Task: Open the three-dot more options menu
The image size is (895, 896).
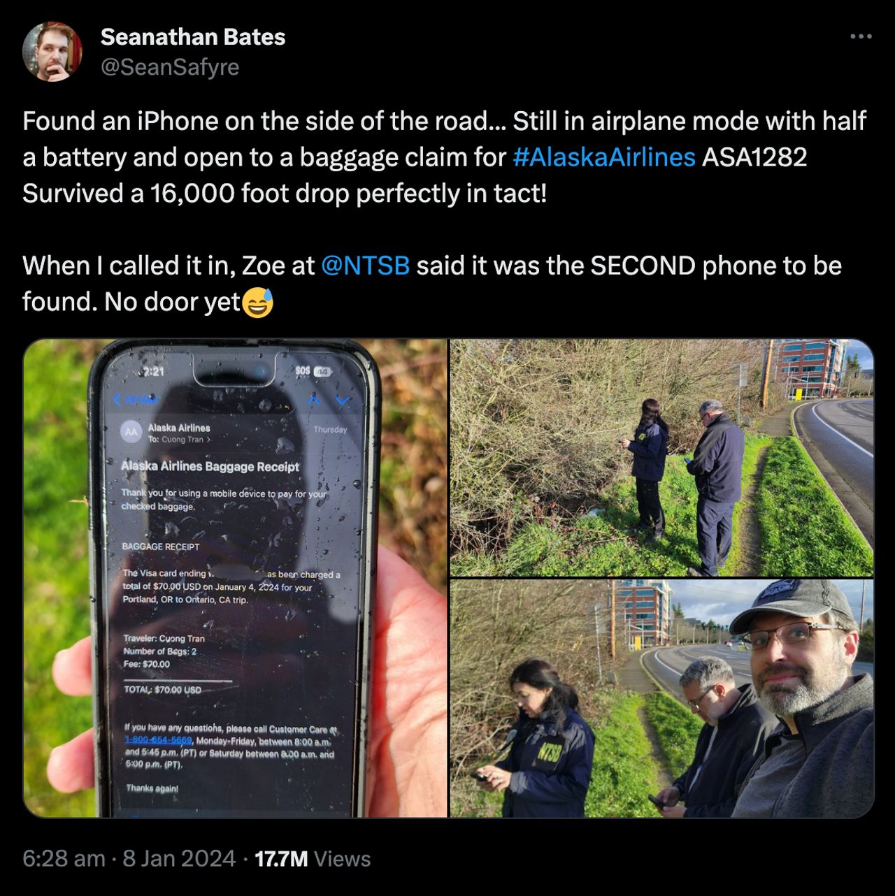Action: pyautogui.click(x=861, y=36)
